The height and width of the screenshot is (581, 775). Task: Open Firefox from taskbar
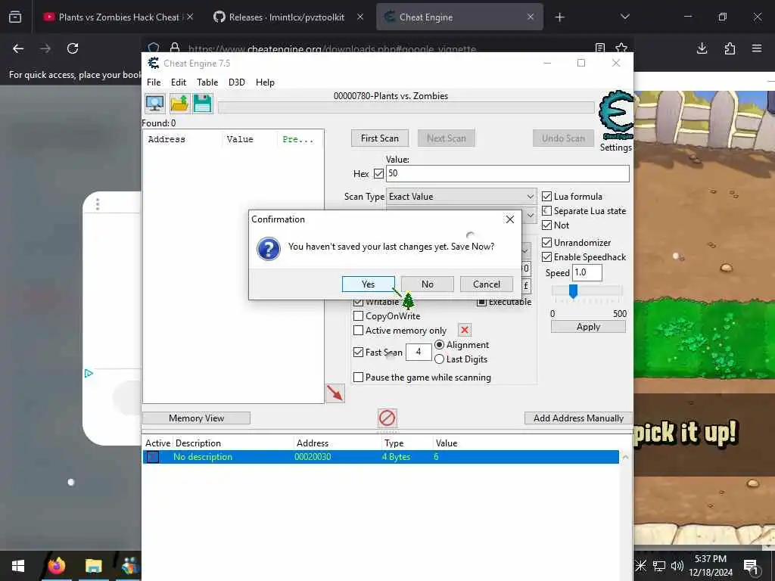(x=56, y=566)
